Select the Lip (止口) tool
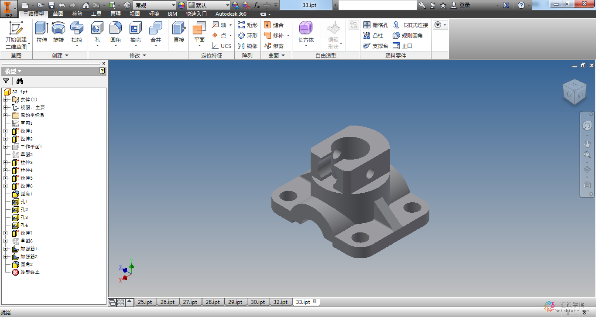The image size is (596, 317). point(403,46)
